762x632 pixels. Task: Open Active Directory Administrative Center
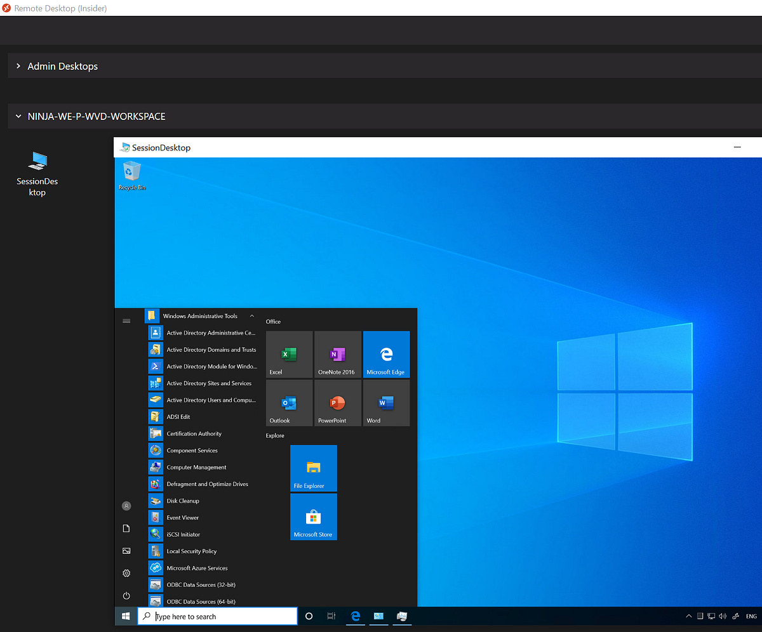click(x=202, y=332)
